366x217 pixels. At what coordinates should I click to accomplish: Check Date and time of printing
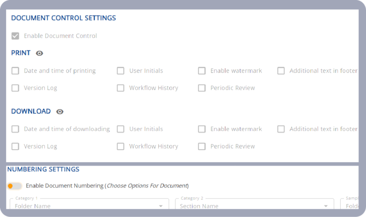click(15, 71)
